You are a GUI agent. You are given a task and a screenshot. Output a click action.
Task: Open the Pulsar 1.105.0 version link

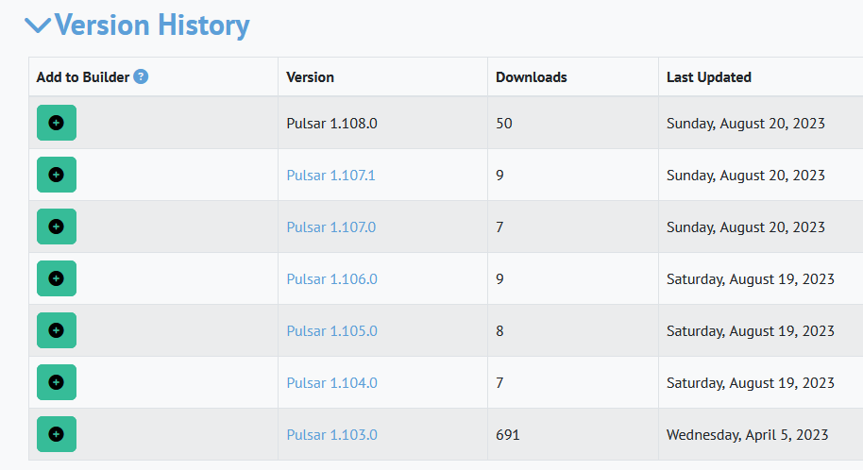331,331
